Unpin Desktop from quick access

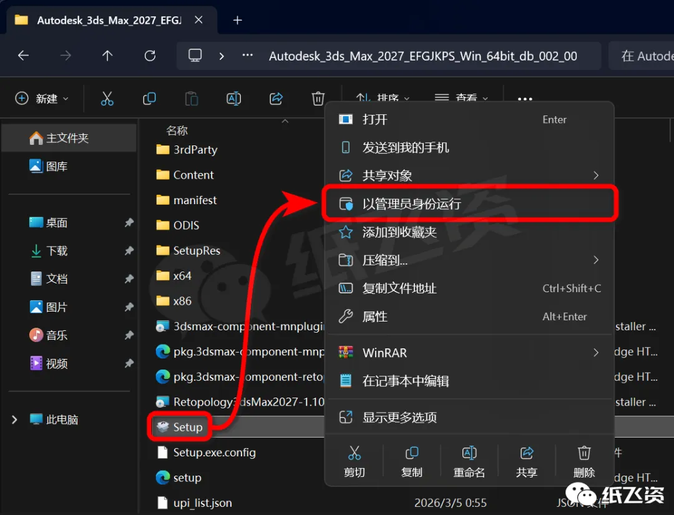[129, 223]
